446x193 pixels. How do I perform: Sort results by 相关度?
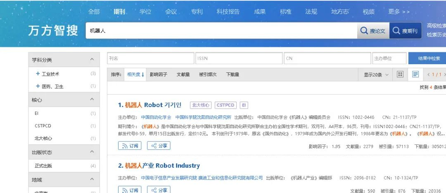pos(135,74)
